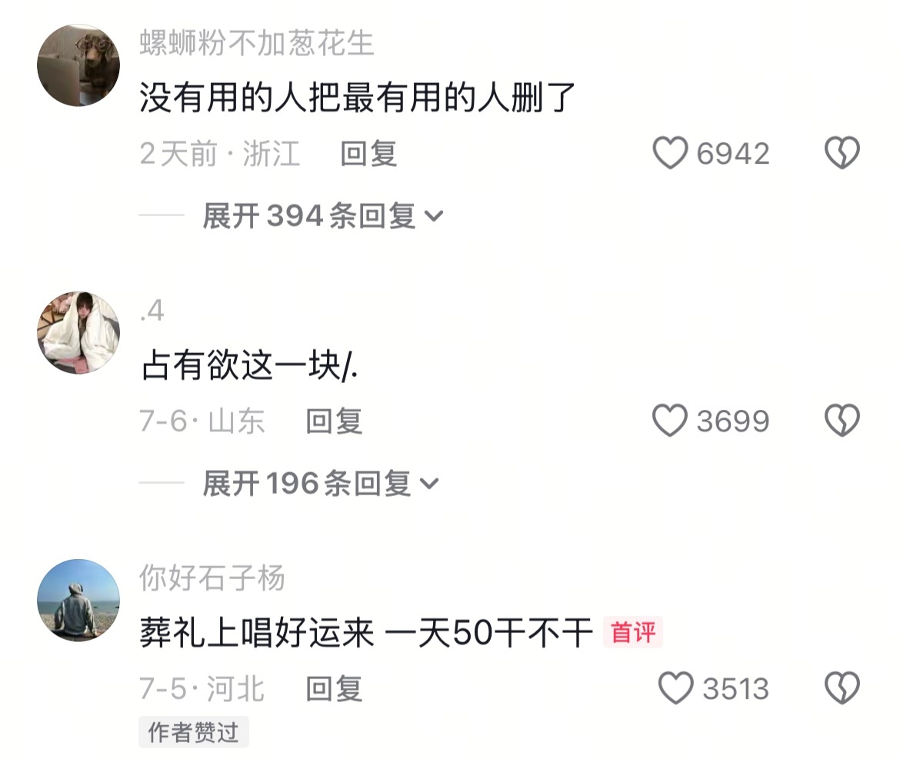Click the 首评 badge
The width and height of the screenshot is (900, 759).
coord(633,632)
